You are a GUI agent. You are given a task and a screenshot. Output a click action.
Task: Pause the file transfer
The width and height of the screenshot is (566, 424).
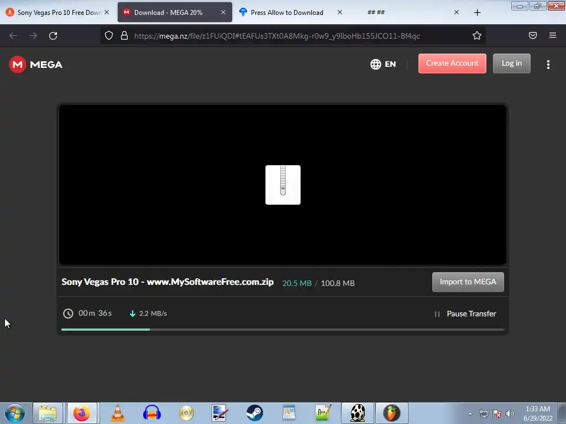click(465, 314)
